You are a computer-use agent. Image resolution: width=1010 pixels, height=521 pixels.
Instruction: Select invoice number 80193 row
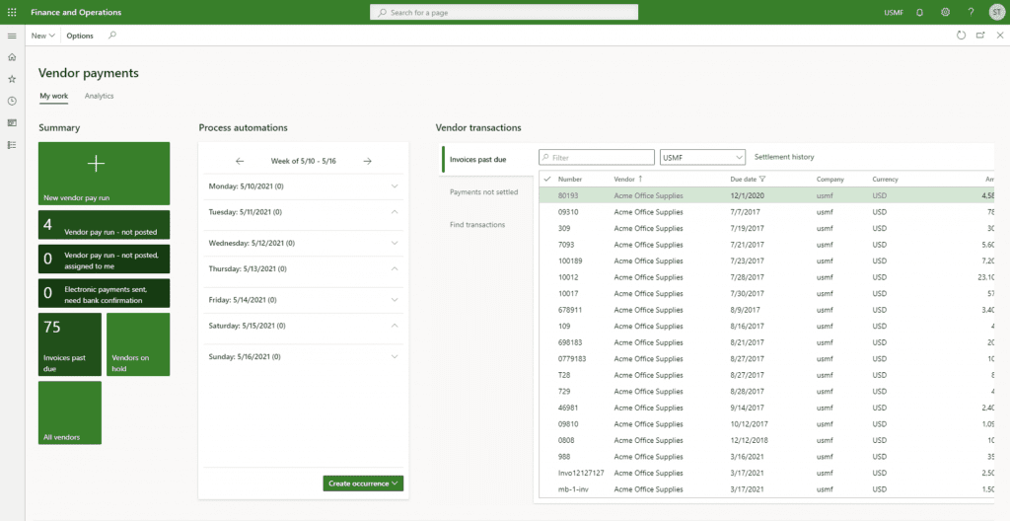[x=766, y=195]
